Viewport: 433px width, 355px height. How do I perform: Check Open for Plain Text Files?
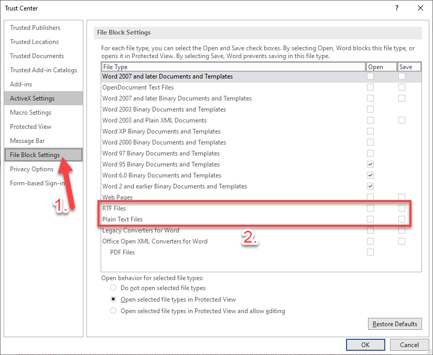point(371,219)
